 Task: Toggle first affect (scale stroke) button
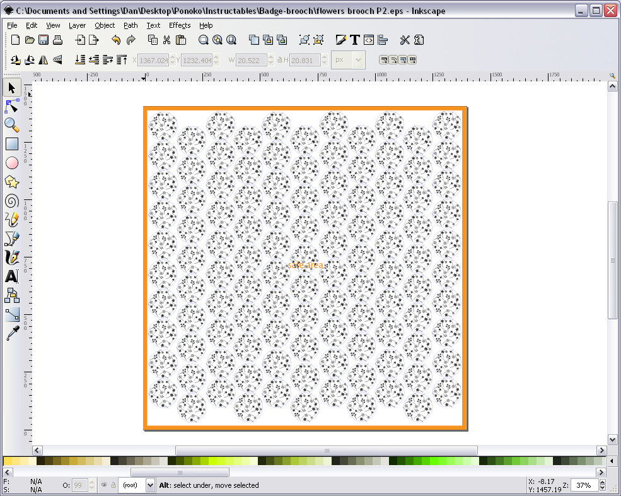(x=383, y=60)
